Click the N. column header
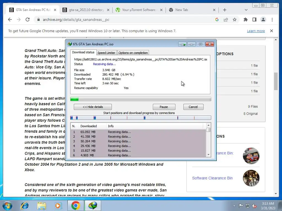The width and height of the screenshot is (282, 211). coord(75,126)
